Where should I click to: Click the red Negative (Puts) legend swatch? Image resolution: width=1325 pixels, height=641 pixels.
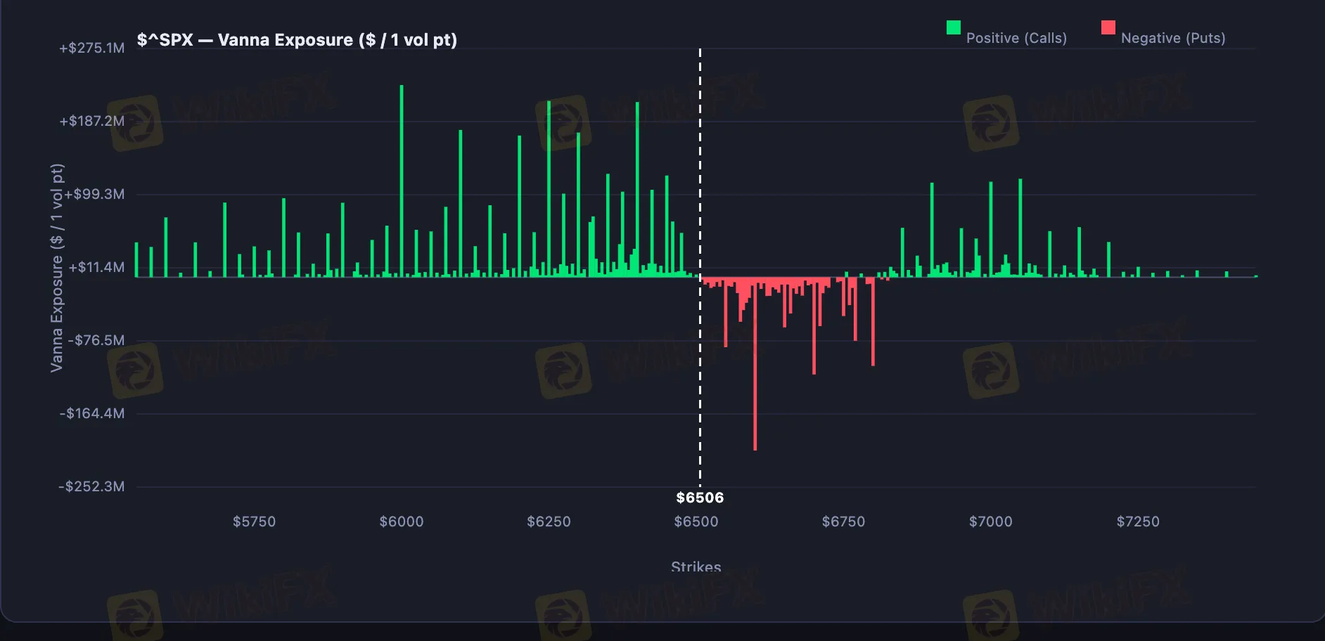[x=1108, y=28]
